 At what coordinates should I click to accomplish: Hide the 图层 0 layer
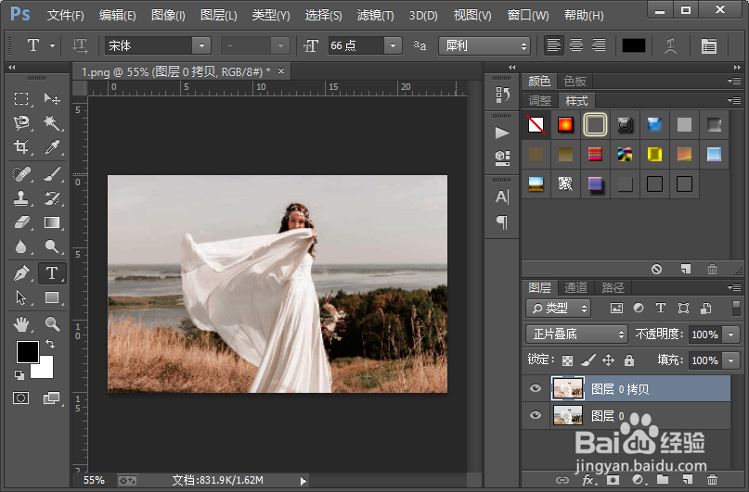tap(536, 415)
